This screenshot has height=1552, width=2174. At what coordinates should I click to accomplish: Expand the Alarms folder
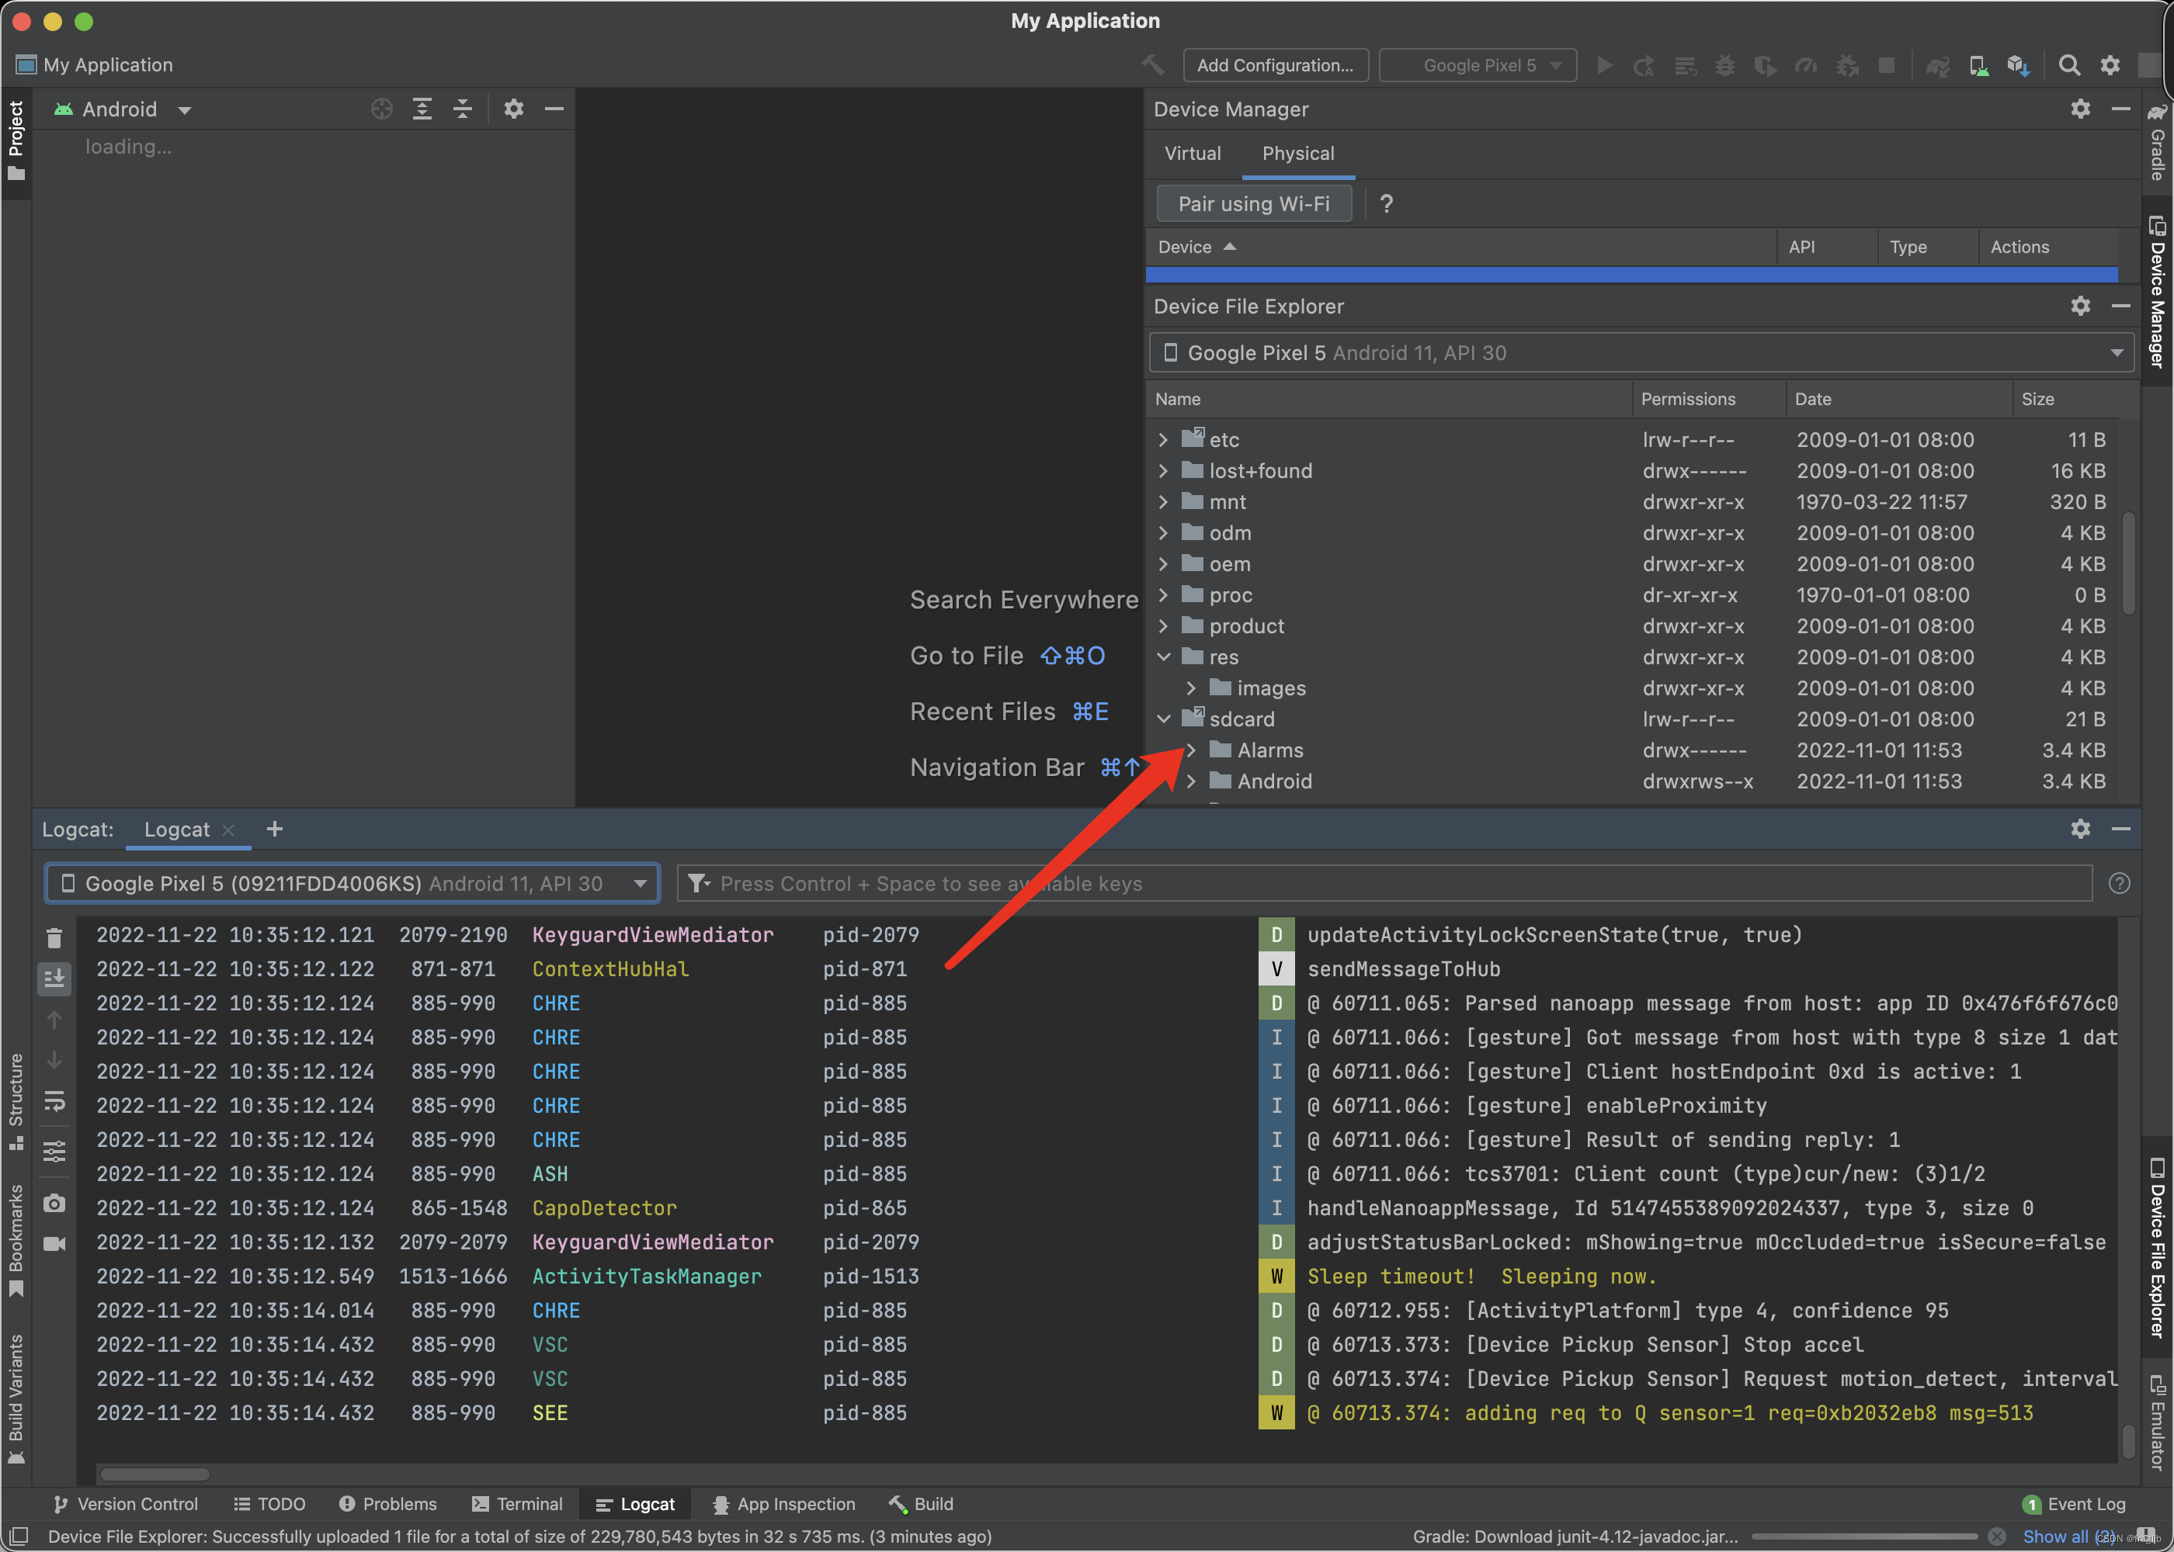point(1191,750)
